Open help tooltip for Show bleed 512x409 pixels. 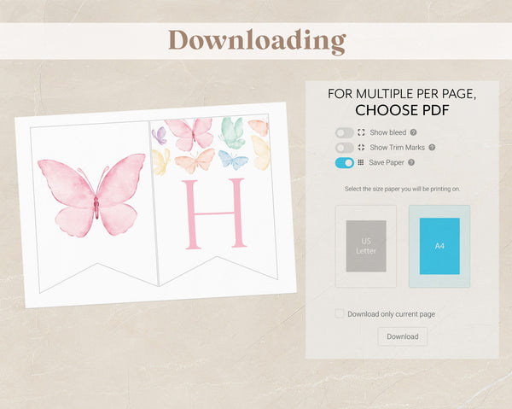pyautogui.click(x=413, y=132)
